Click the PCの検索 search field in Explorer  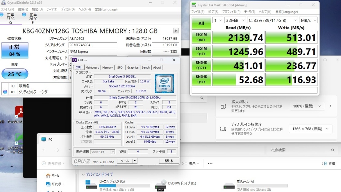301,150
